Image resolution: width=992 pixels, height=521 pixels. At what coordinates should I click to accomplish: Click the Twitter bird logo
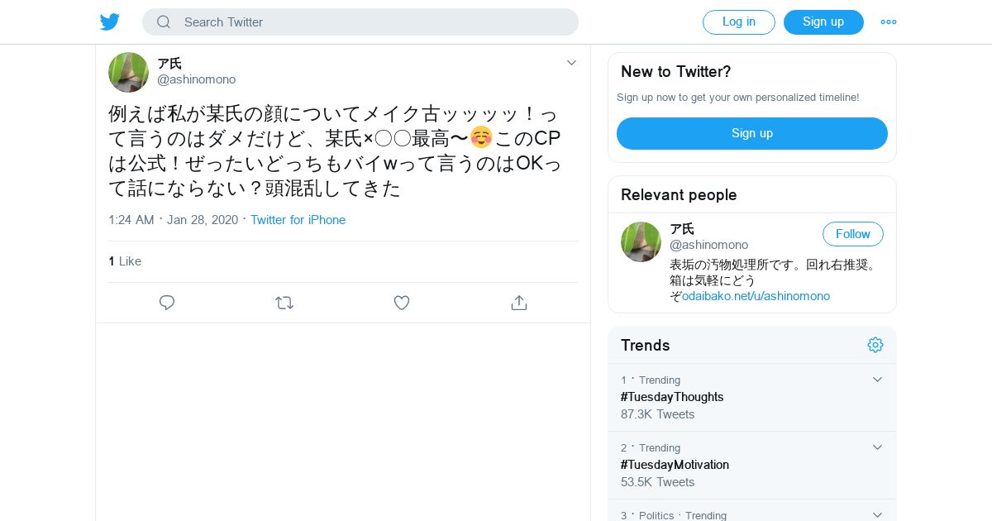[110, 22]
